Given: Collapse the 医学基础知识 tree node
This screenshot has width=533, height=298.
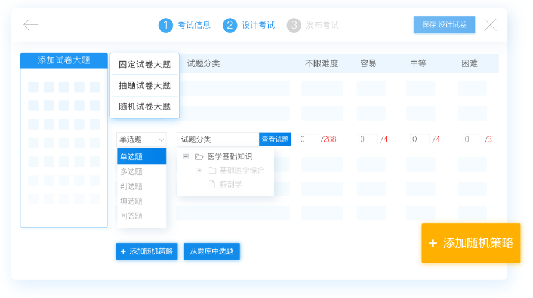Looking at the screenshot, I should [186, 156].
